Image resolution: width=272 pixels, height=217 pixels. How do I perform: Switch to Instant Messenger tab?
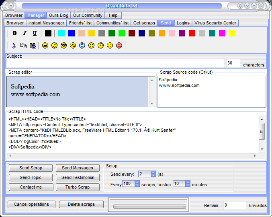46,23
